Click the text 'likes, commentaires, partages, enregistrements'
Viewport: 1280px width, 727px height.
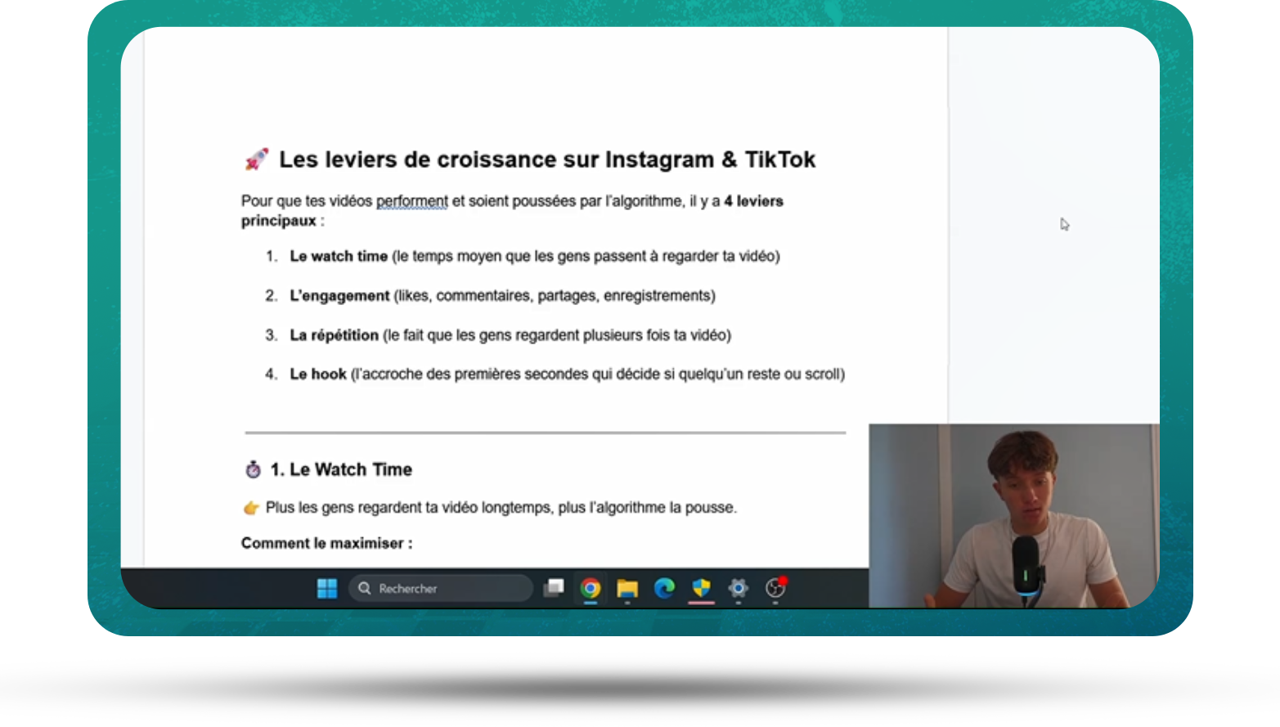pos(555,295)
